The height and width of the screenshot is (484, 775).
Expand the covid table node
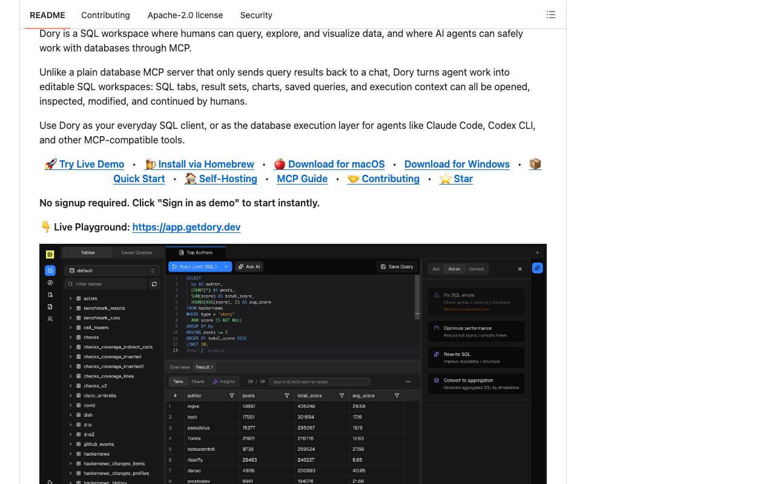(x=70, y=405)
